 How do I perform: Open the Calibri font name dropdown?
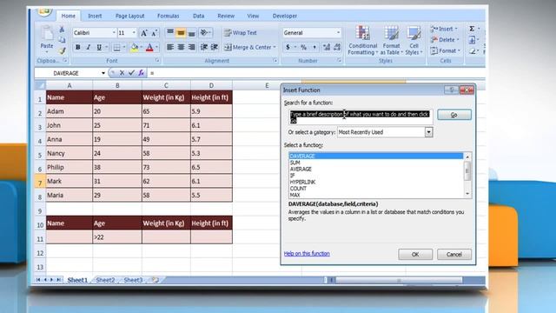coord(114,33)
